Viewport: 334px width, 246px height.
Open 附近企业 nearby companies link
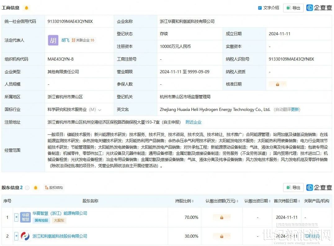pos(194,122)
